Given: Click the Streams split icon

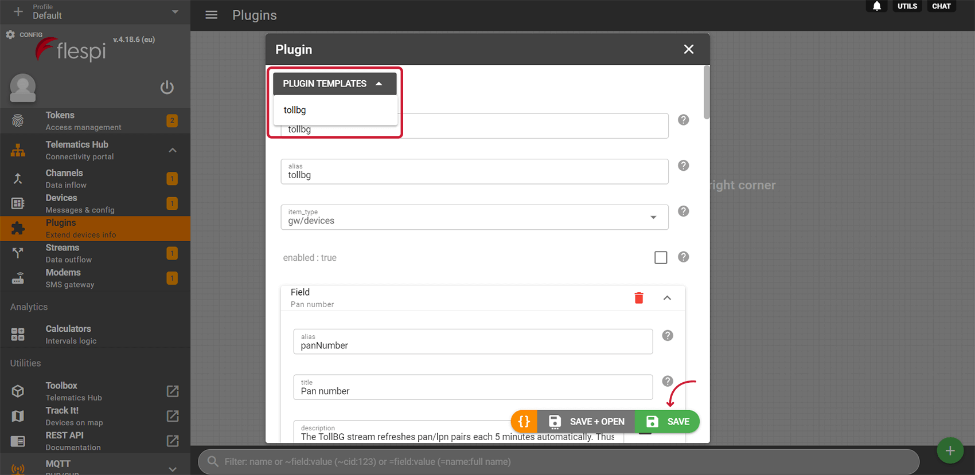Looking at the screenshot, I should [x=18, y=253].
